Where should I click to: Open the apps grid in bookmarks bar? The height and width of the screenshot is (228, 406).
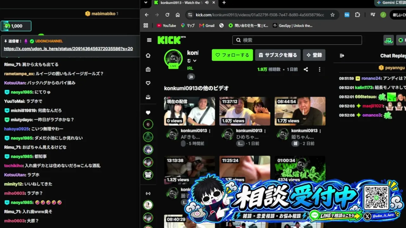146,26
